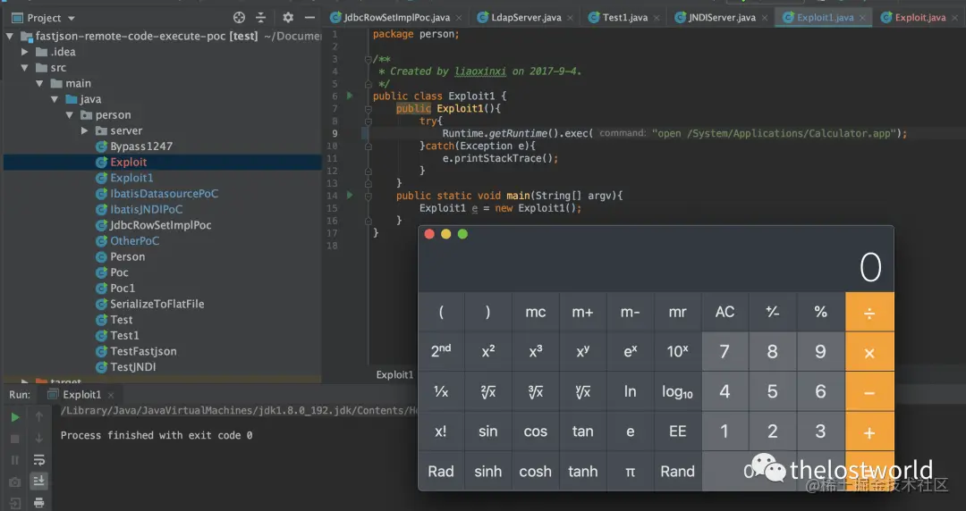Click the x! factorial key in Calculator
Image resolution: width=966 pixels, height=511 pixels.
[441, 431]
